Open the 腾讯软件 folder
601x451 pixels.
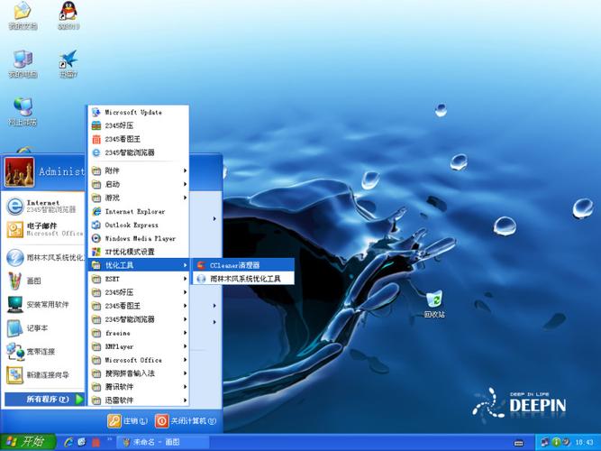pos(139,387)
